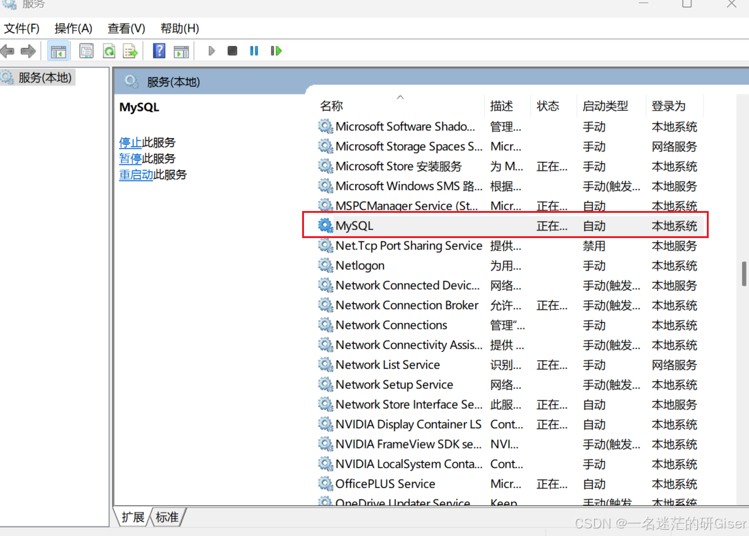This screenshot has height=536, width=749.
Task: Click the Refresh toolbar icon
Action: (109, 50)
